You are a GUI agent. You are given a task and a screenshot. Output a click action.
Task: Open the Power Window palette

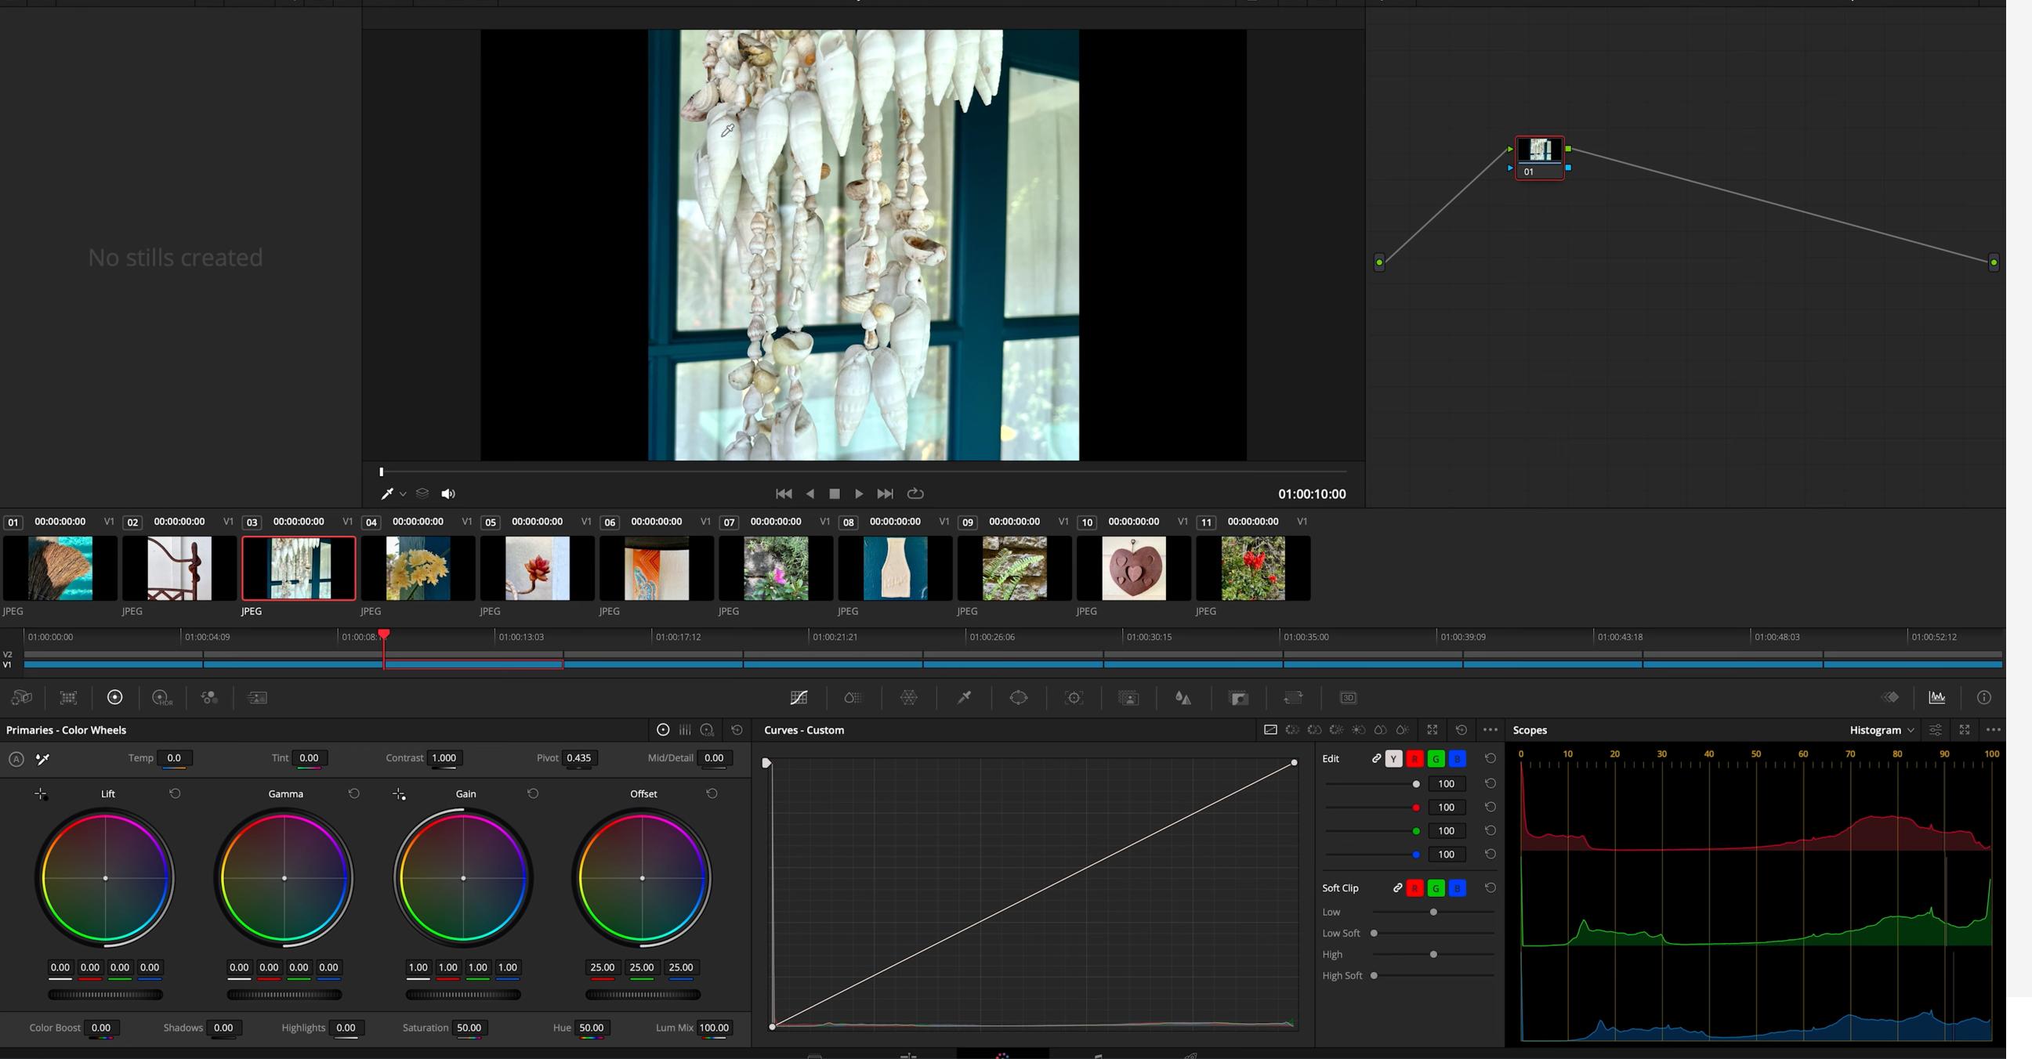1019,698
